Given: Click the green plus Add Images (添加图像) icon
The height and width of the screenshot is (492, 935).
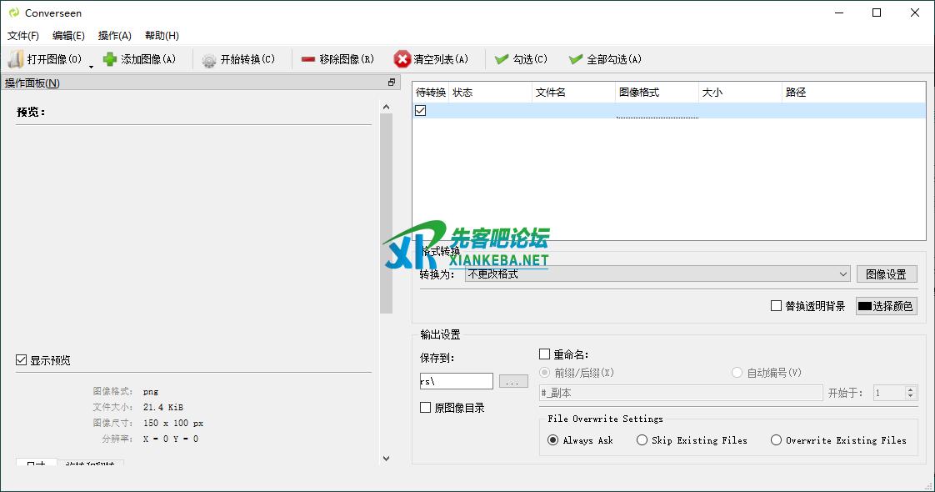Looking at the screenshot, I should click(x=110, y=59).
